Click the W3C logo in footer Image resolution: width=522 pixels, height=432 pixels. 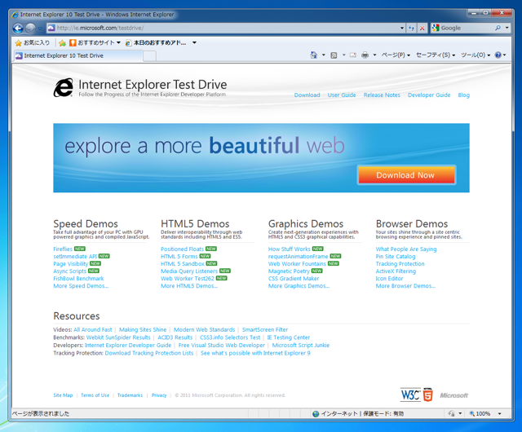410,395
